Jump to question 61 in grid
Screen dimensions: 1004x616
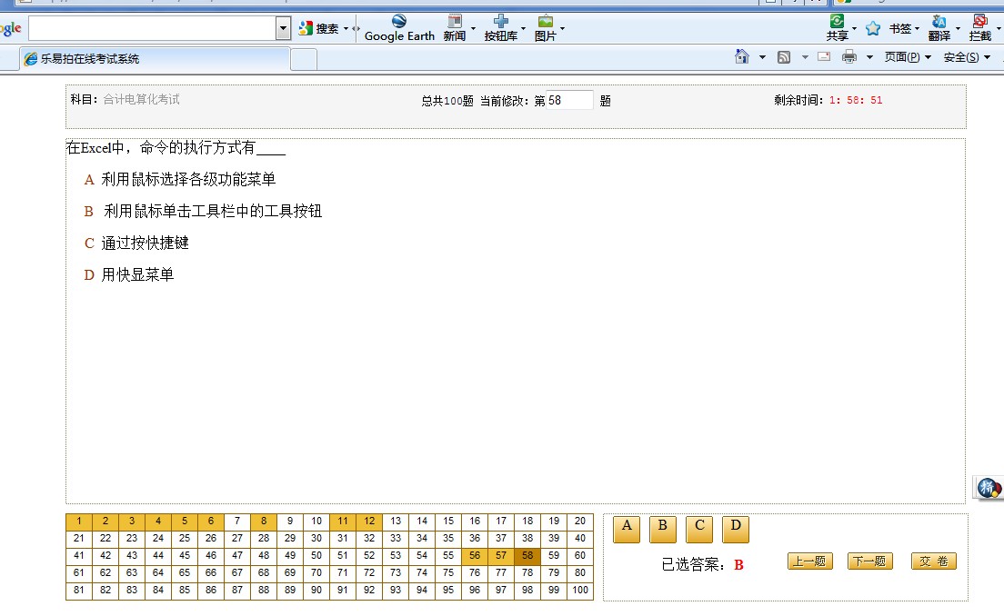click(x=79, y=573)
